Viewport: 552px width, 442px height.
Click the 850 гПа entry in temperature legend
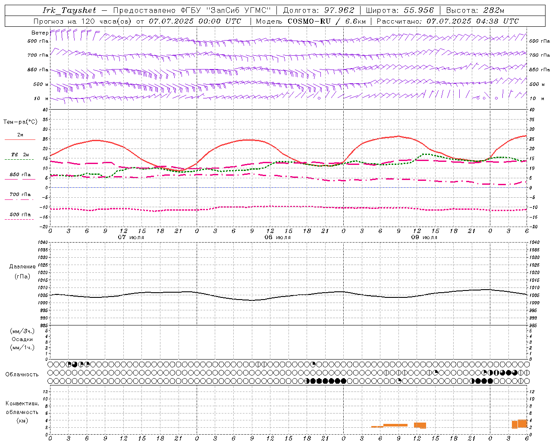click(20, 175)
